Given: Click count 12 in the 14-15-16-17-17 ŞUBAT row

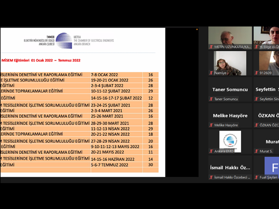Looking at the screenshot, I should (x=151, y=98).
